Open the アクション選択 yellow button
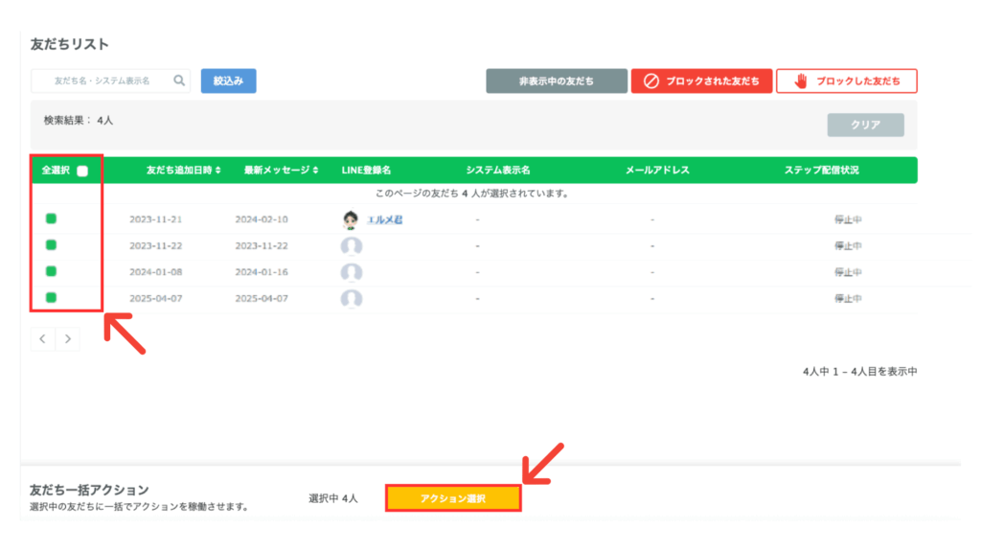Image resolution: width=981 pixels, height=552 pixels. 453,498
